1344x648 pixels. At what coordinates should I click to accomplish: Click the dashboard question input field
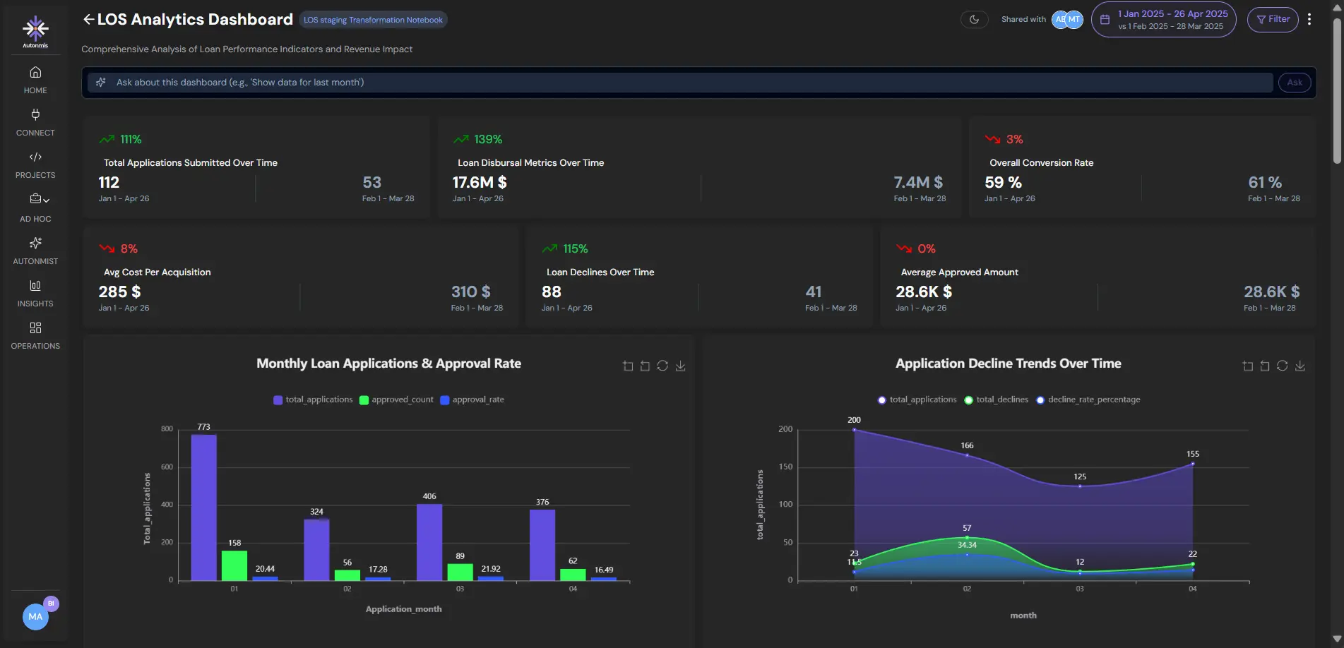(678, 83)
